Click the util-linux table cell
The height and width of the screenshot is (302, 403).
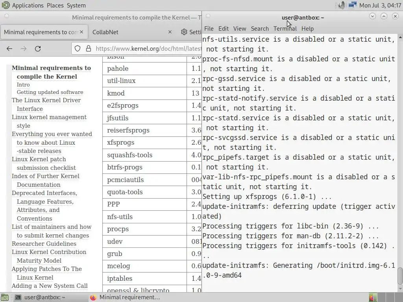(144, 81)
